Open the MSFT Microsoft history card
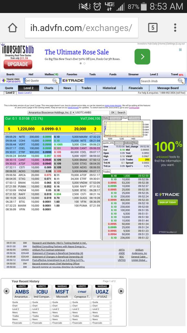Image resolution: width=187 pixels, height=333 pixels. (62, 292)
